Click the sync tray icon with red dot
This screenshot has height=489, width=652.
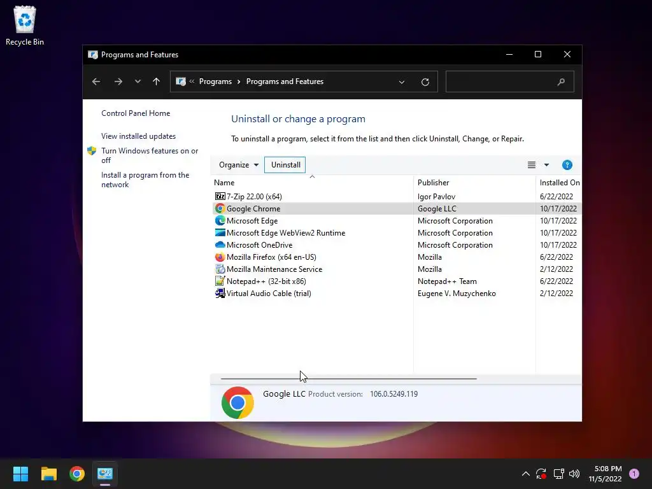(541, 474)
